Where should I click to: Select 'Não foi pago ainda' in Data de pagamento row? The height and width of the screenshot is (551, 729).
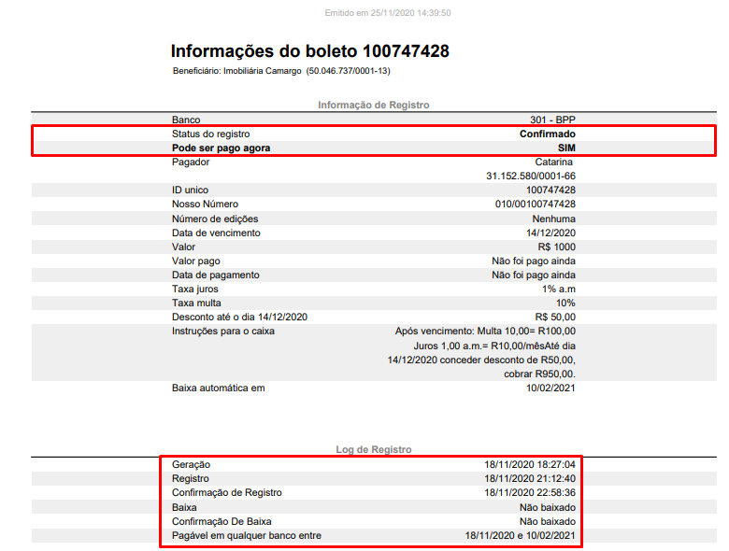tap(534, 275)
